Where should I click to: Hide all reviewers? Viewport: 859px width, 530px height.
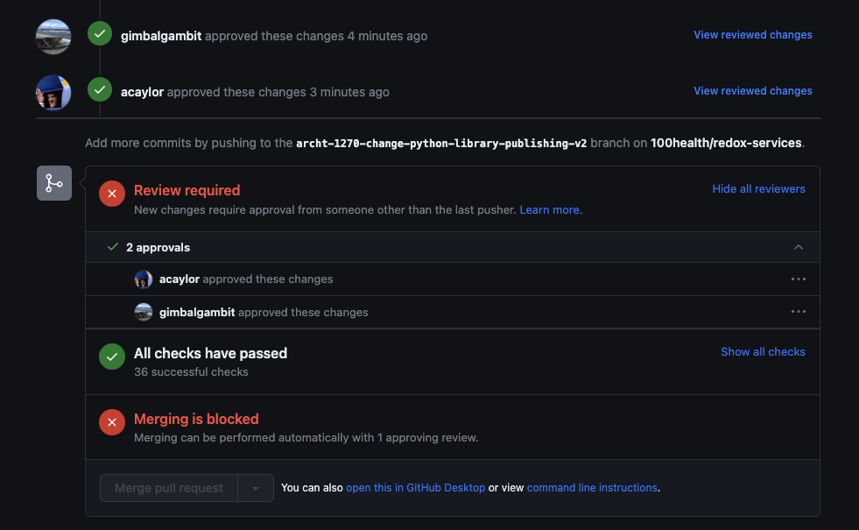coord(758,188)
